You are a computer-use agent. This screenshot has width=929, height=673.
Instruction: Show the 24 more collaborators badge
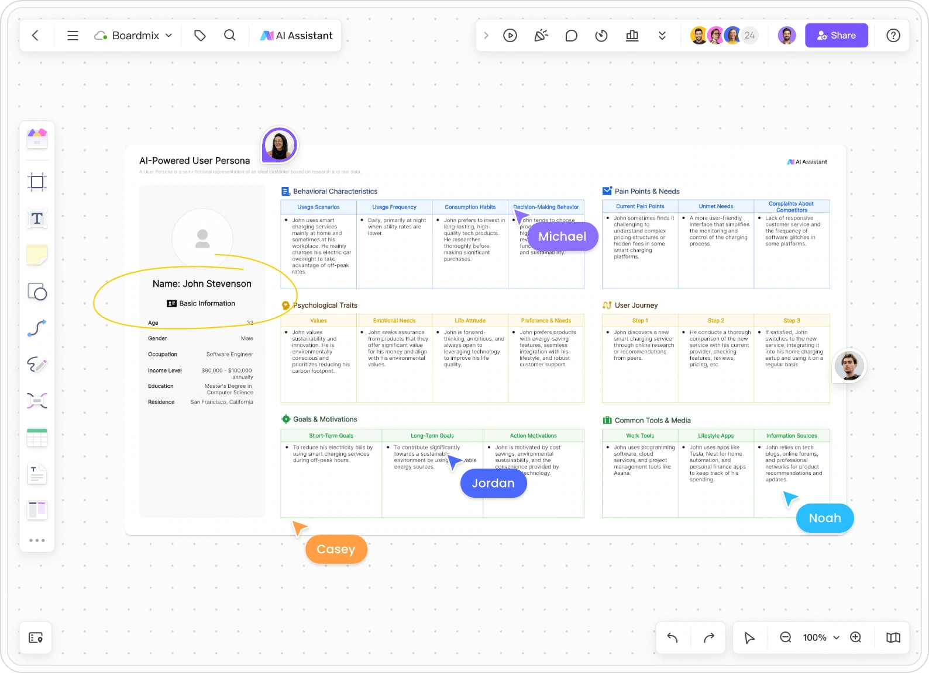(x=749, y=36)
